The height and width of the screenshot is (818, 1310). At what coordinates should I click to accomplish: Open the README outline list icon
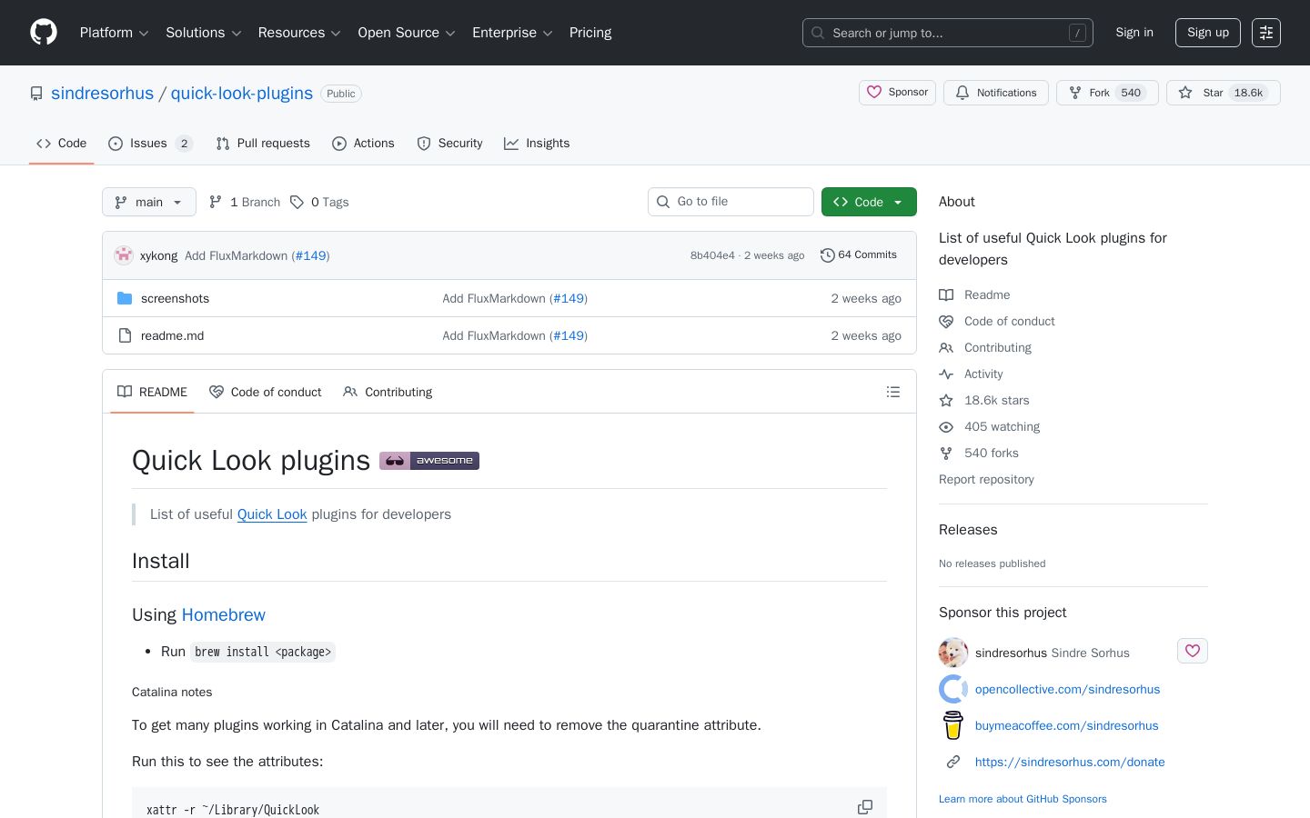[x=893, y=392]
